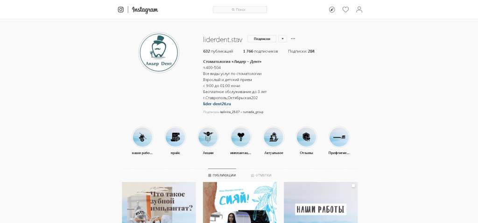The image size is (478, 223).
Task: Open the user profile icon
Action: tap(359, 10)
